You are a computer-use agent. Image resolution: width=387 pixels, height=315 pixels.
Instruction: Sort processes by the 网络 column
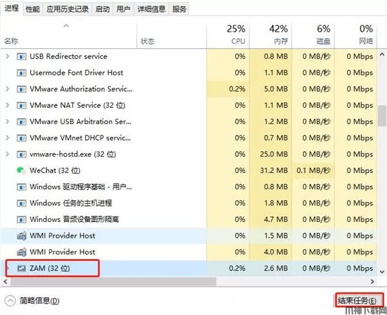[x=355, y=36]
